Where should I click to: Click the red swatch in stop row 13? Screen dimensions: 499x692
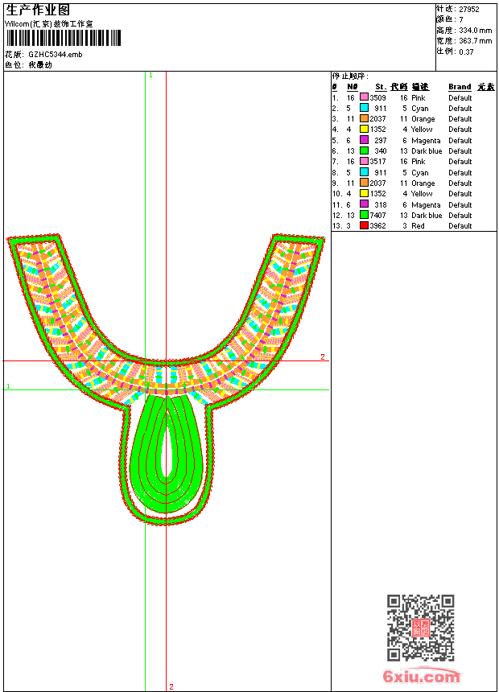(364, 225)
